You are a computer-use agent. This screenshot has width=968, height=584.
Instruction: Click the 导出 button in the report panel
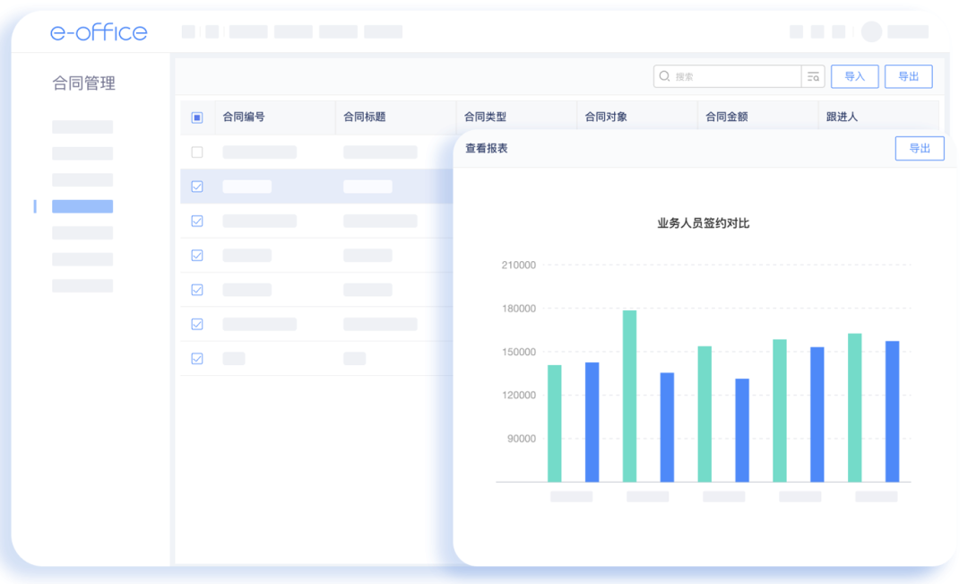pos(920,149)
